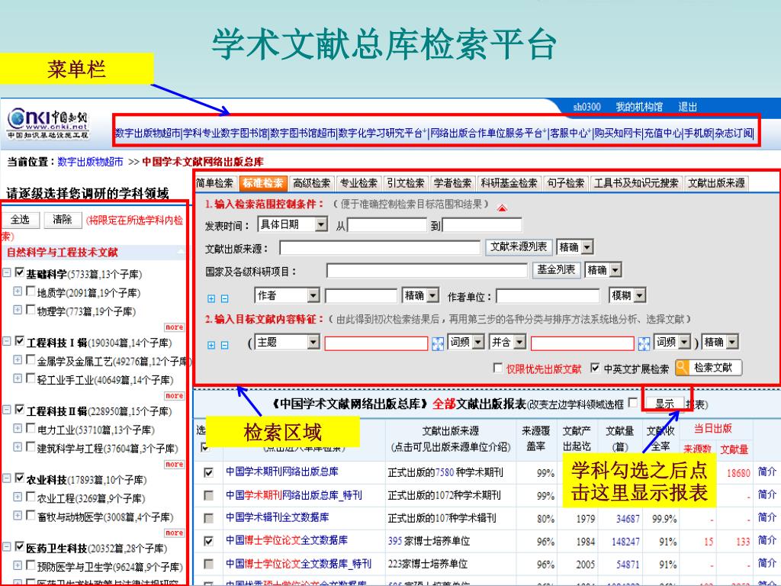Click the 作者单位 input field

click(x=548, y=297)
